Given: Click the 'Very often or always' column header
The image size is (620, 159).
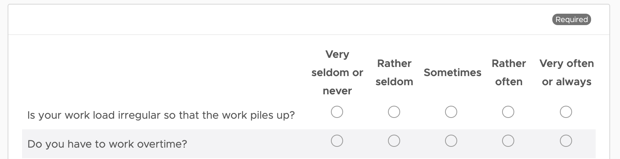Looking at the screenshot, I should click(567, 72).
